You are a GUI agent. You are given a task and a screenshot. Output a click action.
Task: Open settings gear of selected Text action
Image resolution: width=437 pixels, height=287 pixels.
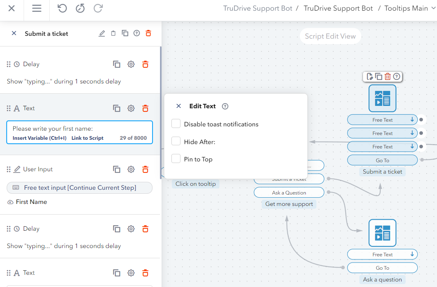click(131, 108)
